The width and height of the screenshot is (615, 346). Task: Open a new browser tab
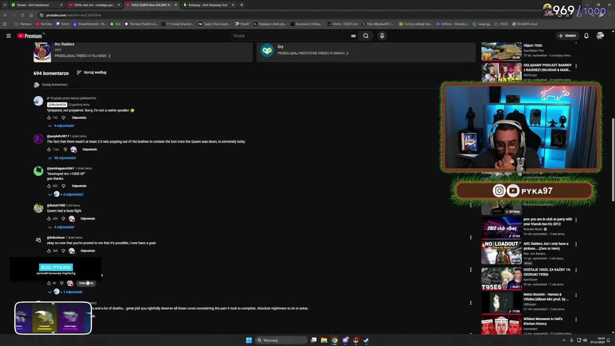(x=242, y=5)
